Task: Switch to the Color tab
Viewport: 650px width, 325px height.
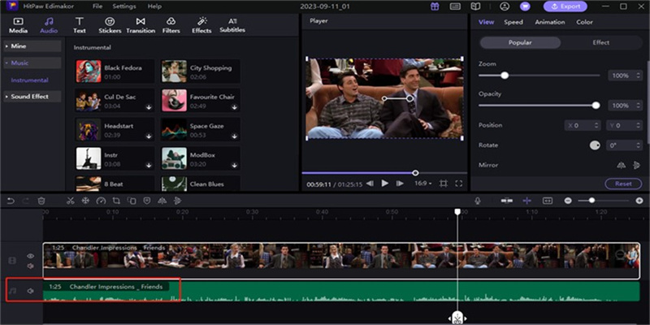Action: coord(584,22)
